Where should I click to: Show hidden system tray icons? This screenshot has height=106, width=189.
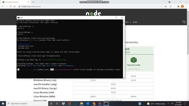(168, 104)
